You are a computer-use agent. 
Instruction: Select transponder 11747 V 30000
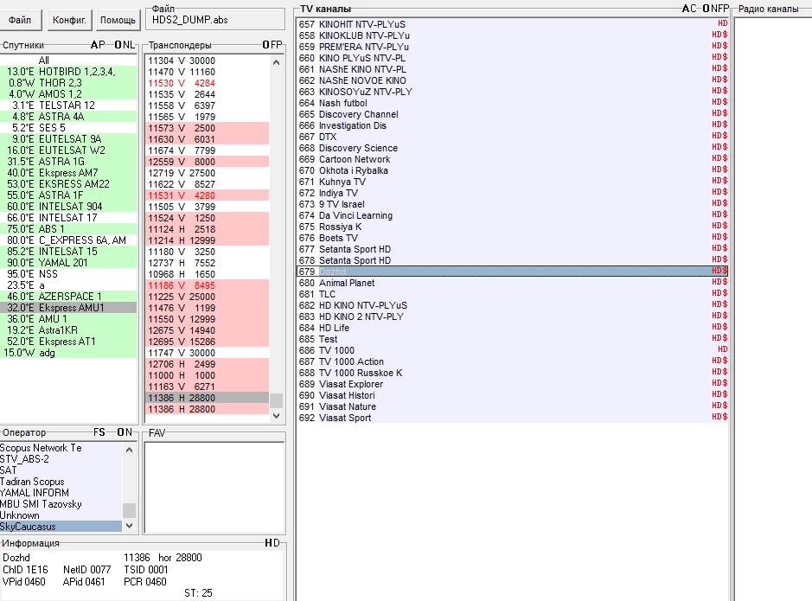point(208,353)
